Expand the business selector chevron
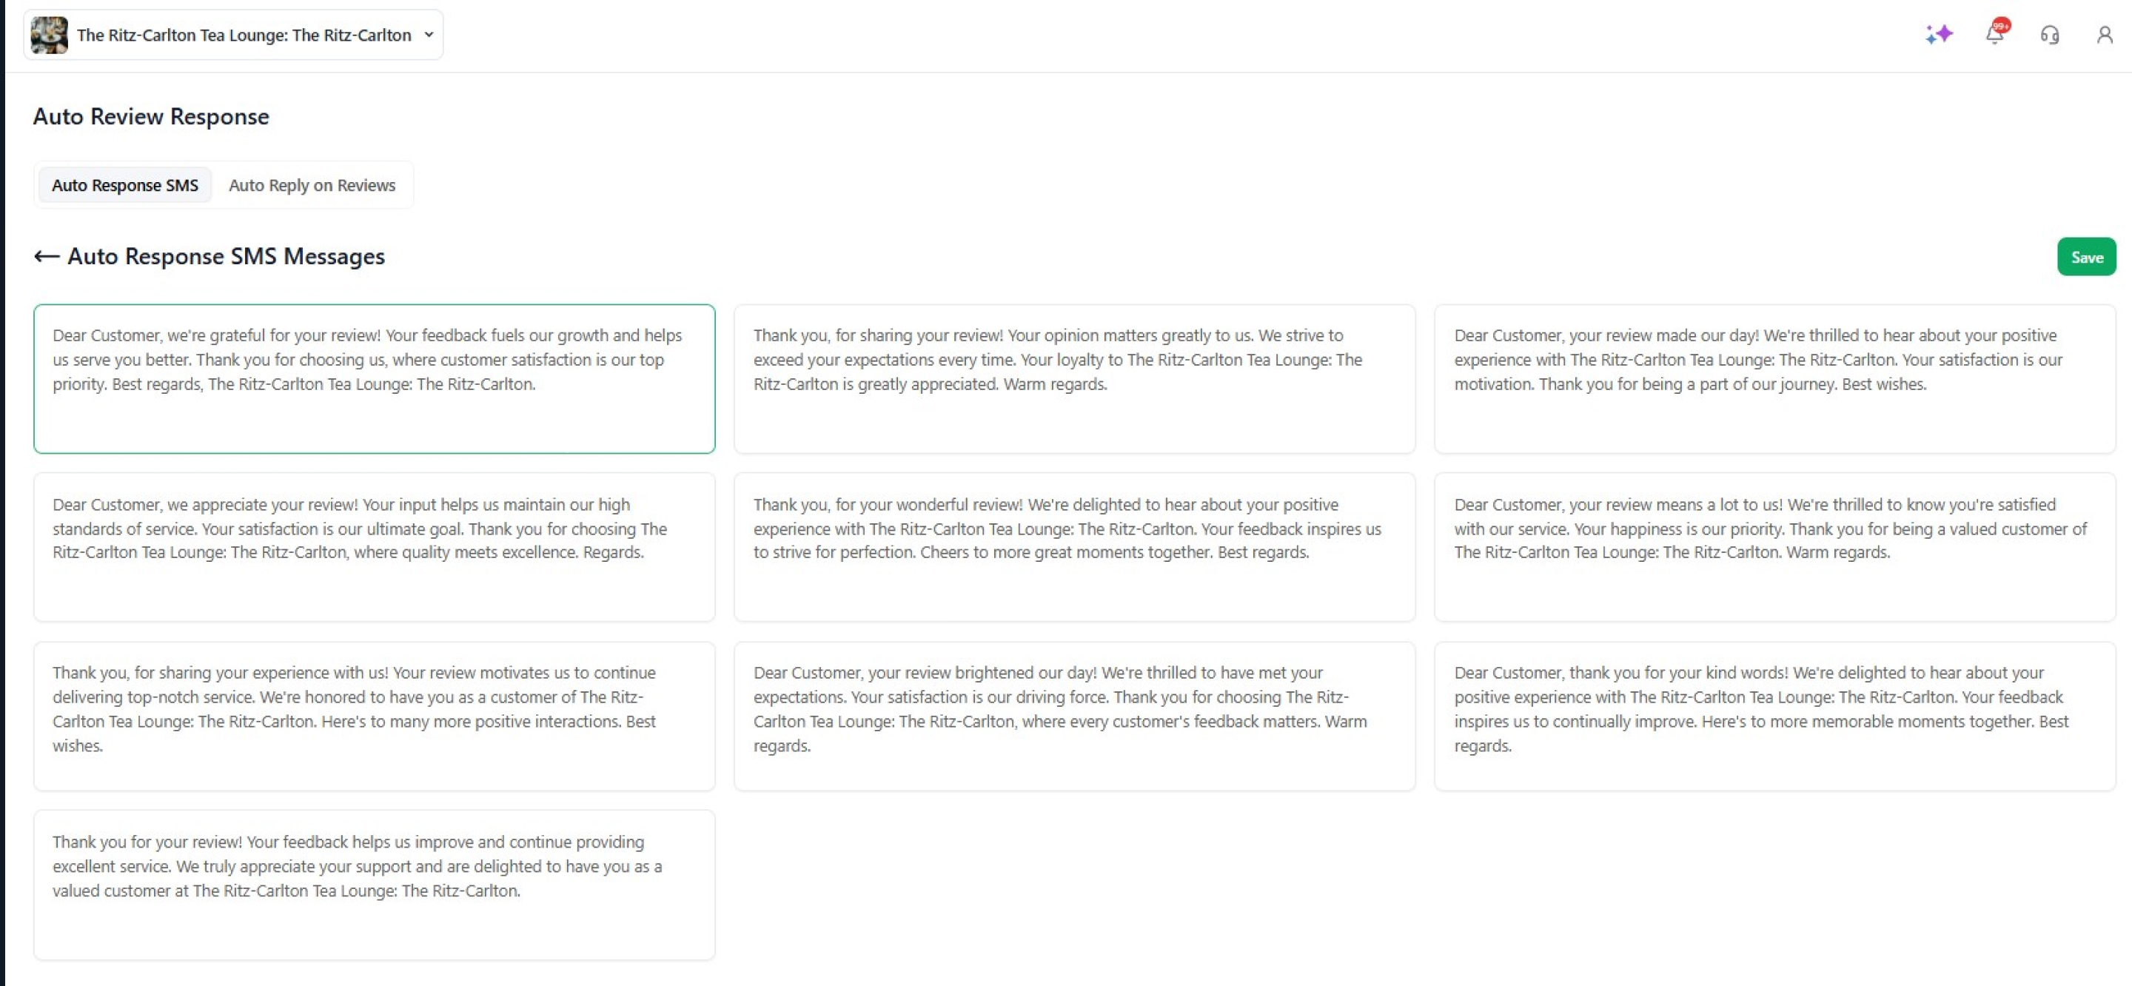Image resolution: width=2132 pixels, height=986 pixels. [x=429, y=35]
